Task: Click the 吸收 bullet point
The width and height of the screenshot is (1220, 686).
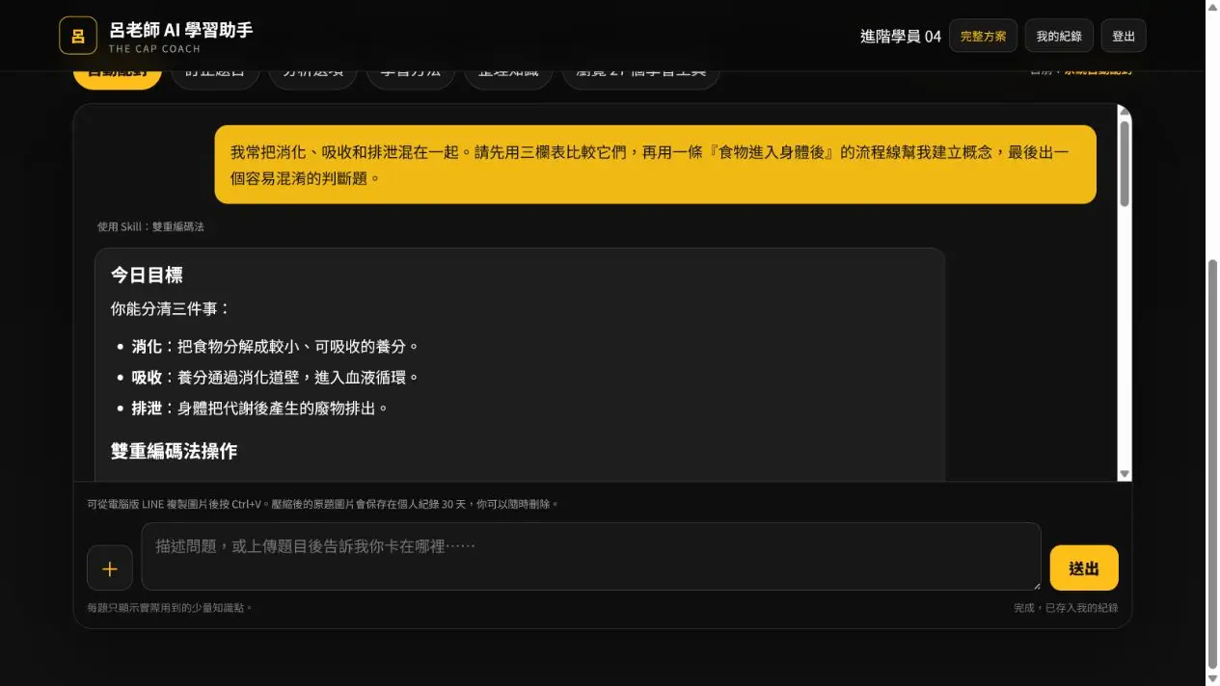Action: click(x=275, y=378)
